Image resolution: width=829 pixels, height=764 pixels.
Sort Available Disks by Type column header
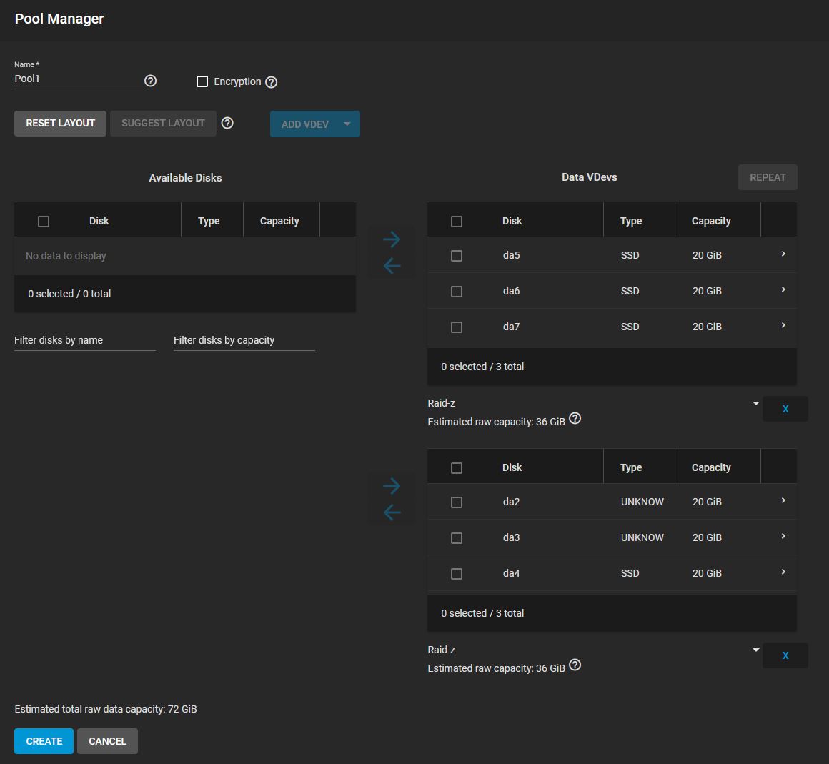click(x=209, y=221)
